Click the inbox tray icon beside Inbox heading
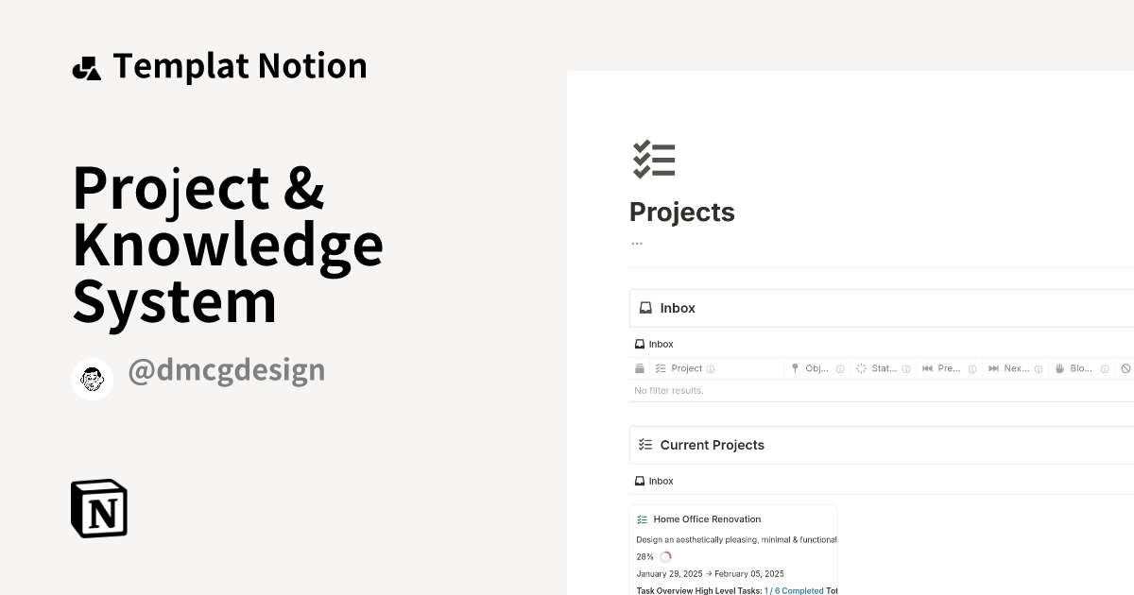Screen dimensions: 1134x595 [644, 307]
